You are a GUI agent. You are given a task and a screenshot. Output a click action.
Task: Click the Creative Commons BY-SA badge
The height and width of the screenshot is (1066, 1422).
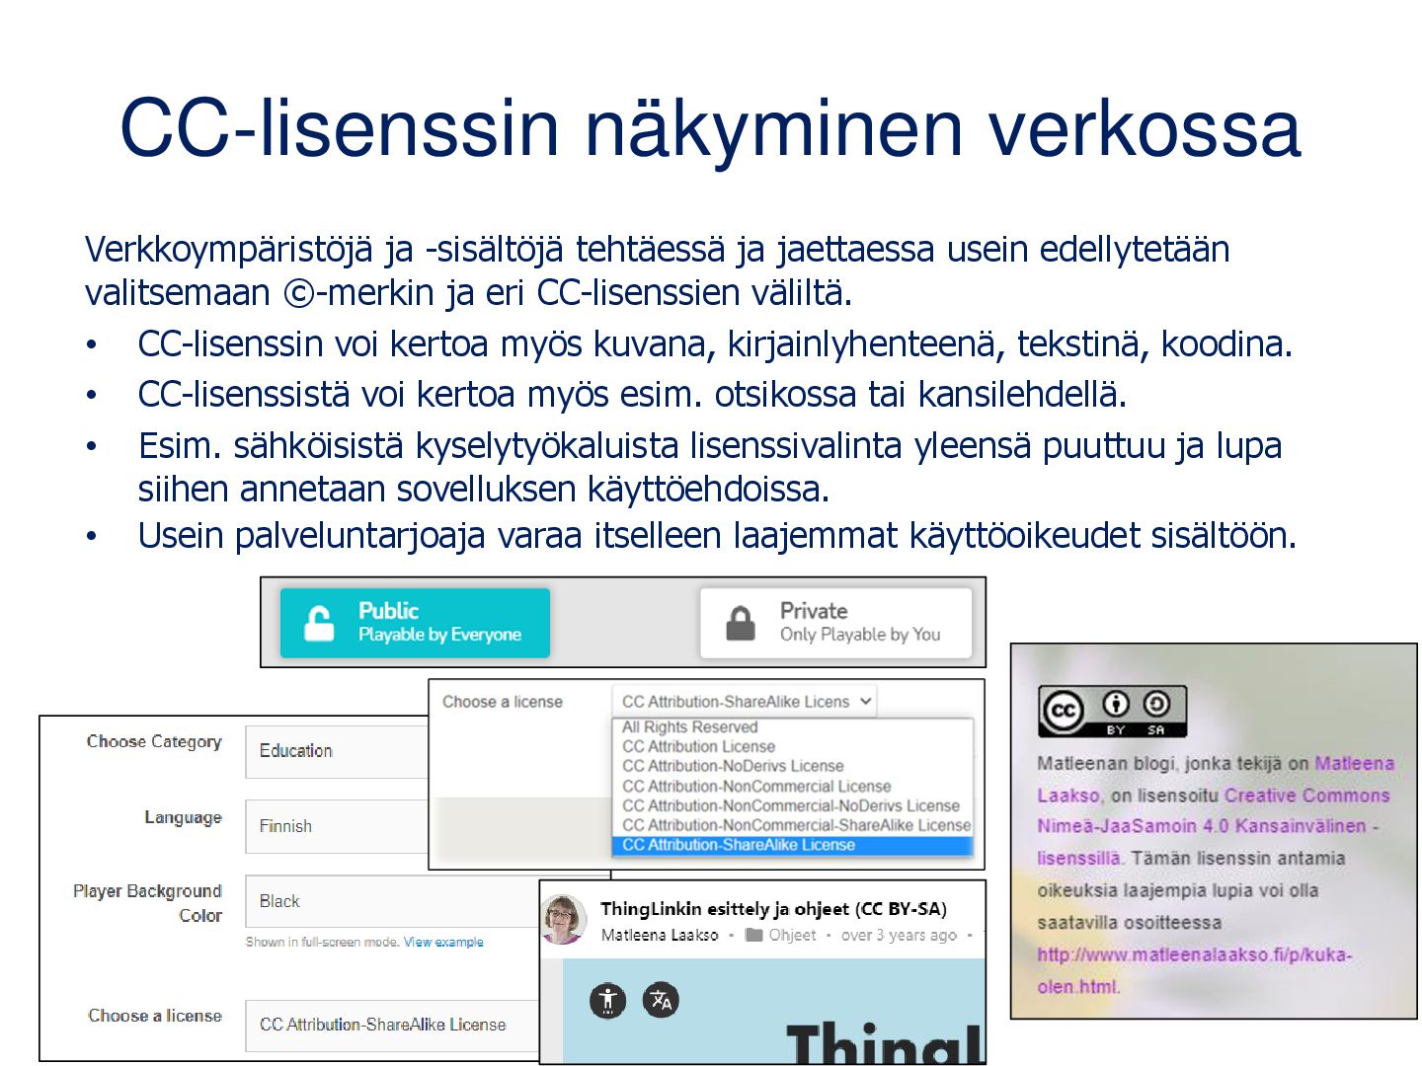pos(1112,712)
